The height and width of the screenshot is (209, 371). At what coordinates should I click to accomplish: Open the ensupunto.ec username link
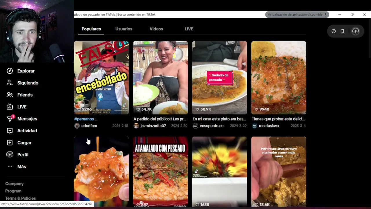point(212,126)
